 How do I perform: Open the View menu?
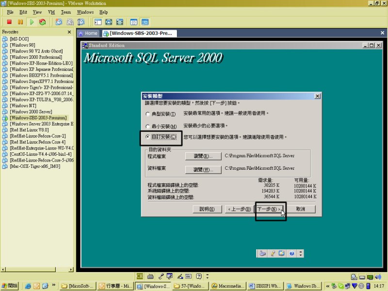coord(37,12)
